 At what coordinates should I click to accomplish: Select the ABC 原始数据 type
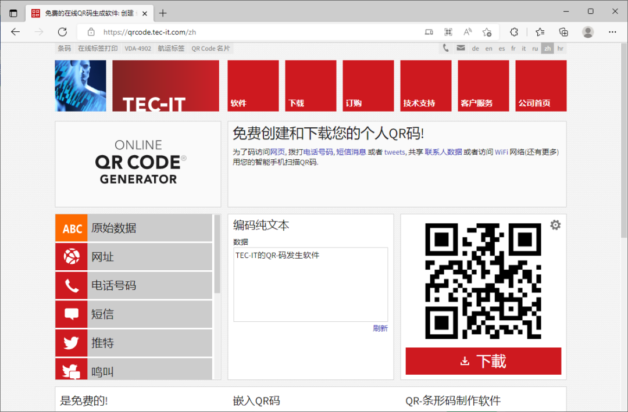[x=134, y=228]
